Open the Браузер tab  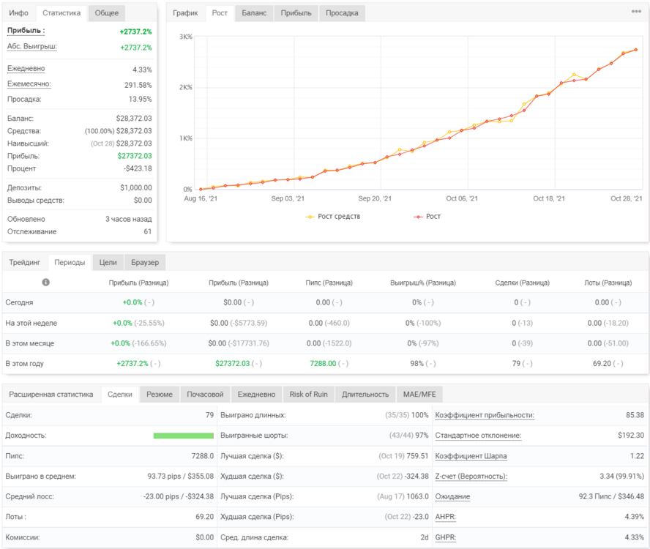click(145, 263)
